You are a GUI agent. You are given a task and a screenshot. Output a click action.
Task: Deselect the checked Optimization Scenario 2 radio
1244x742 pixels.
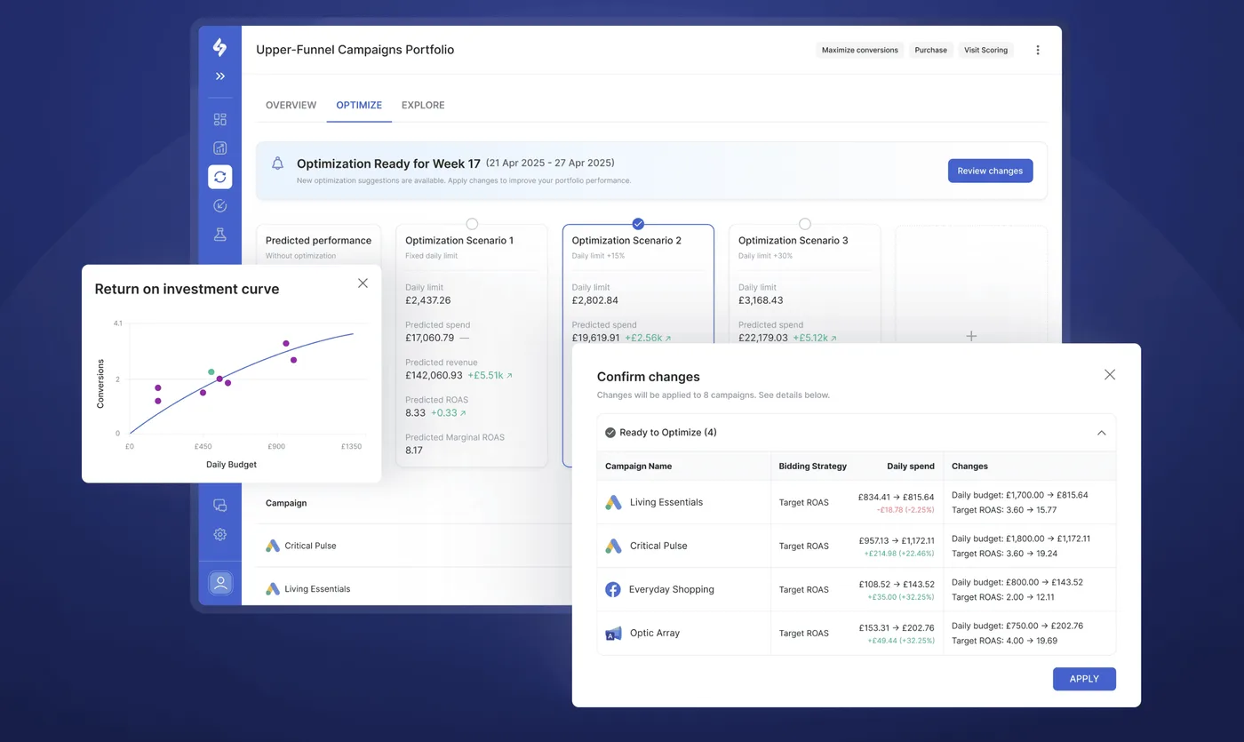pyautogui.click(x=638, y=224)
